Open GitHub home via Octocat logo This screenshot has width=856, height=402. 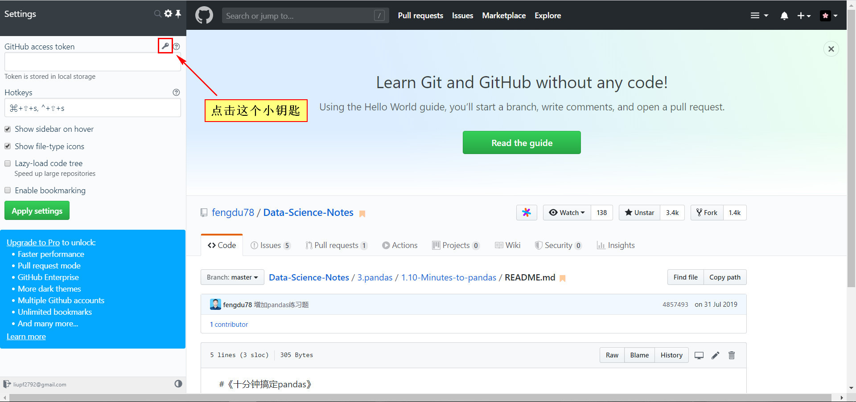pos(204,15)
